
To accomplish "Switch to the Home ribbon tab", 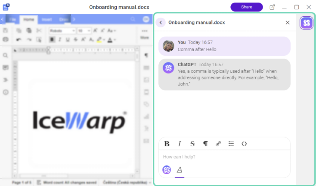I will (x=29, y=20).
